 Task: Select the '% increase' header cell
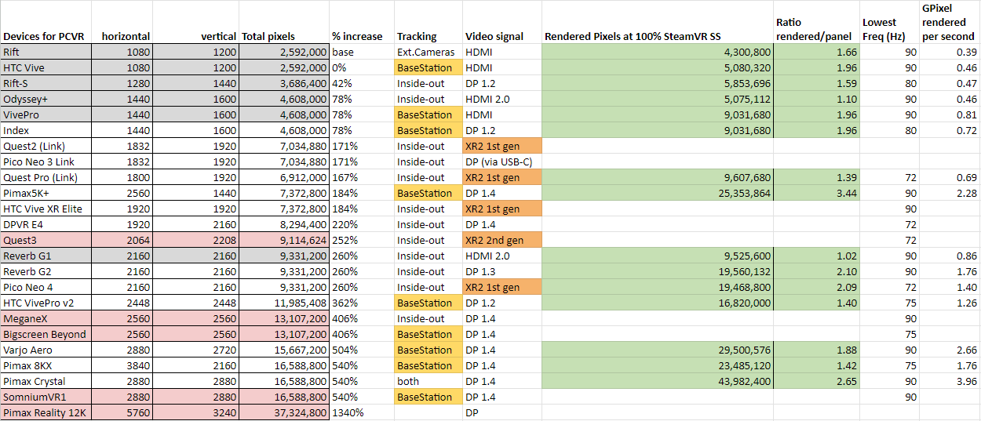(x=361, y=36)
